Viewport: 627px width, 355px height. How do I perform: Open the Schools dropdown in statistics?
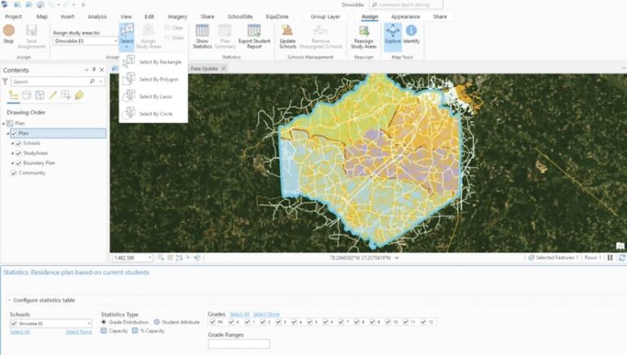click(x=89, y=323)
